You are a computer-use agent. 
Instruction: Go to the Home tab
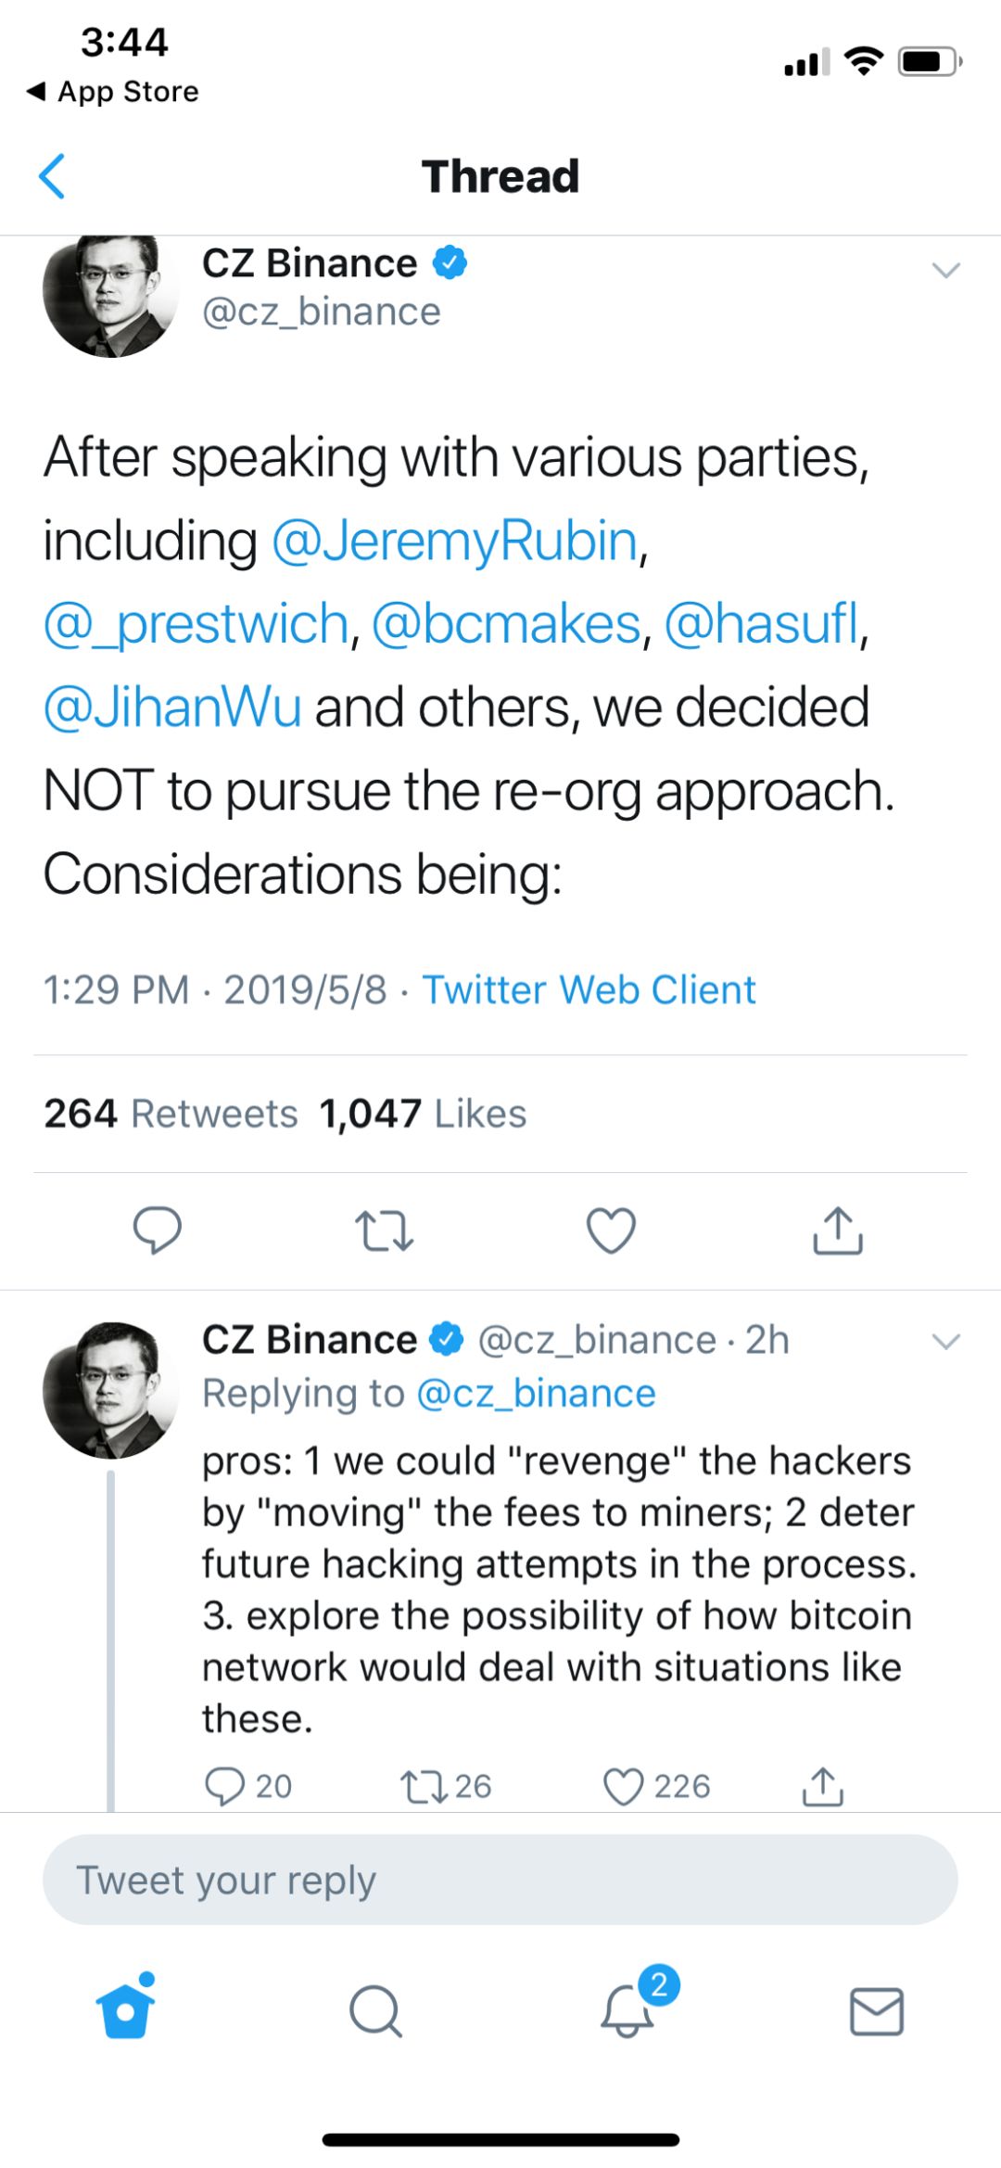(126, 2010)
